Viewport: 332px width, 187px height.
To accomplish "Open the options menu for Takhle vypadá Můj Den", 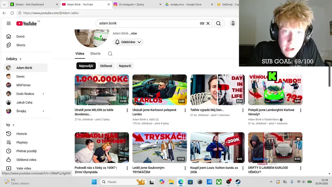I will 243,110.
